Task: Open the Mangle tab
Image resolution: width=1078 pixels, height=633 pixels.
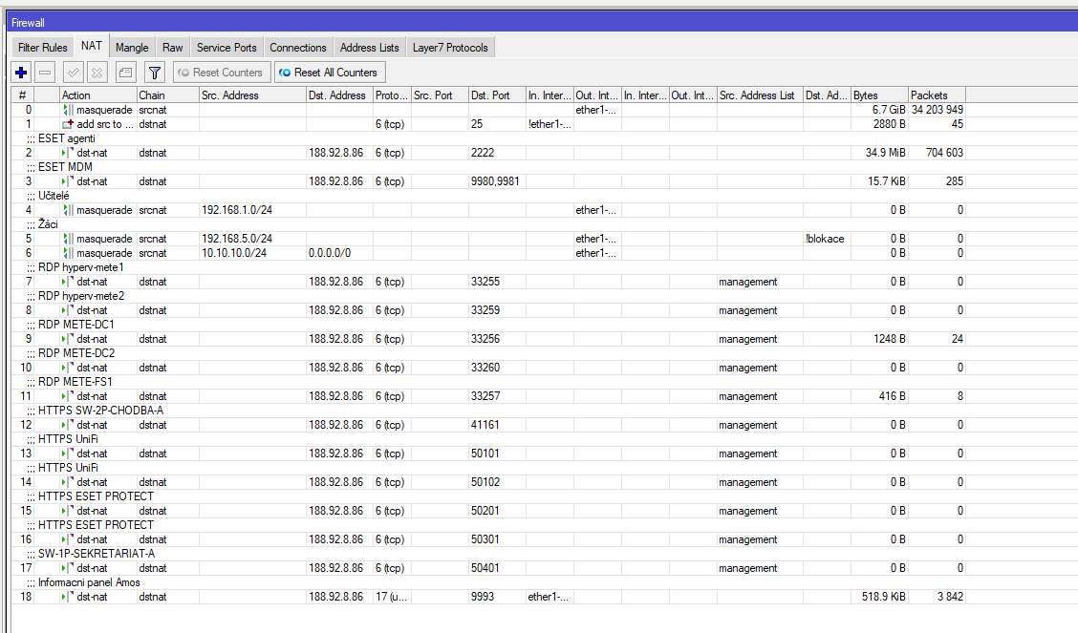Action: (132, 47)
